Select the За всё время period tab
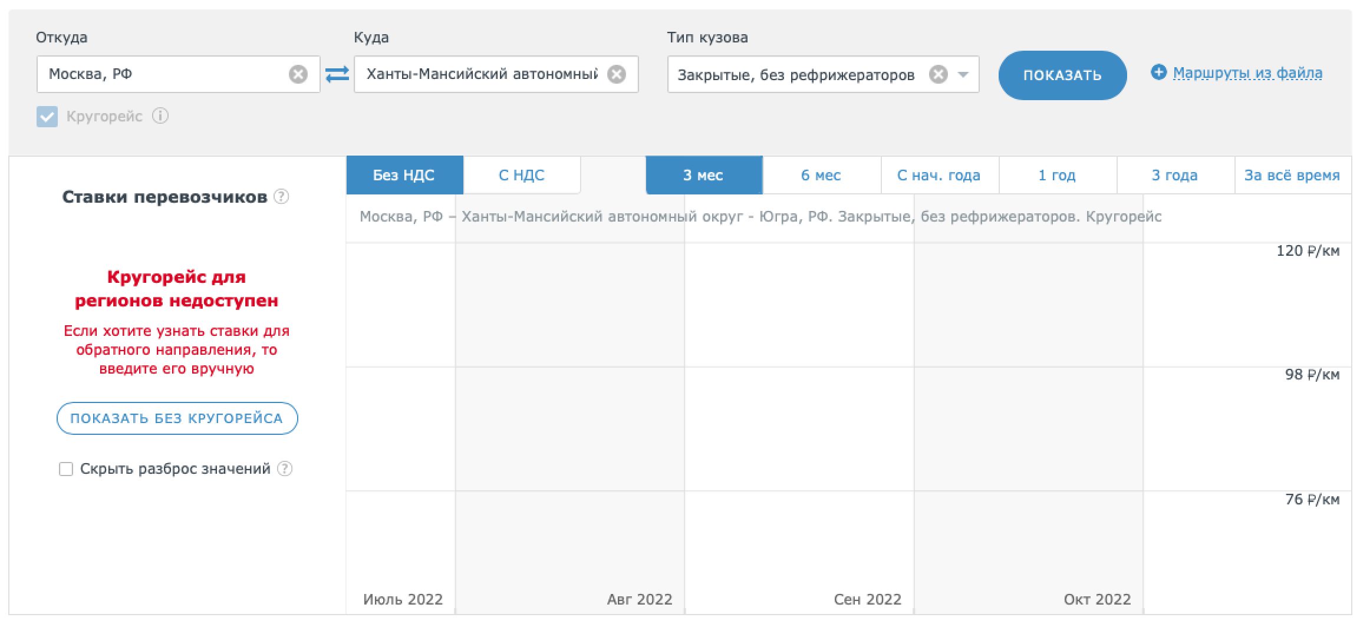This screenshot has height=624, width=1360. click(1293, 175)
